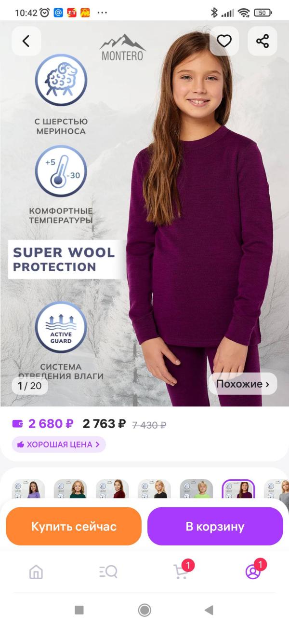Tap Android home circle button

(144, 610)
